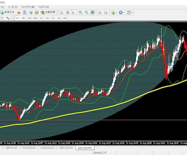
Task: Open the Navigator folder icon
Action: [x=37, y=13]
